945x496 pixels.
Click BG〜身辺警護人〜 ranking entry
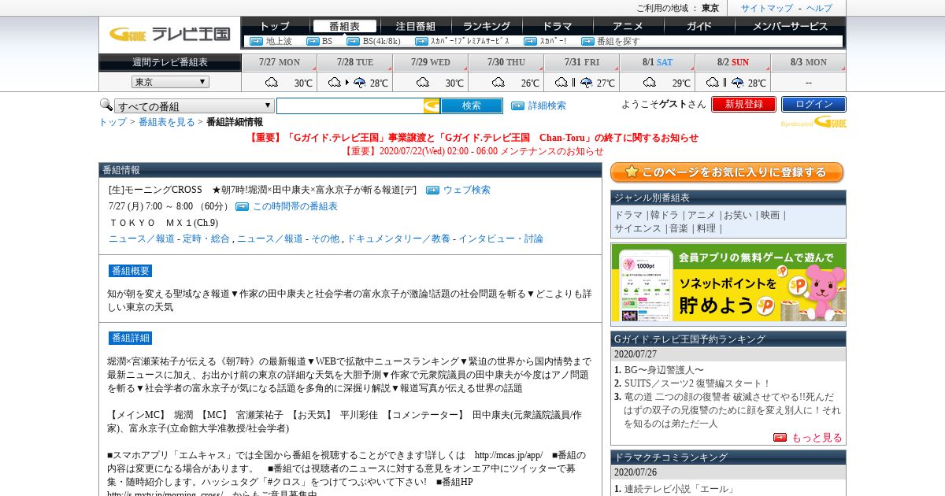pyautogui.click(x=664, y=370)
